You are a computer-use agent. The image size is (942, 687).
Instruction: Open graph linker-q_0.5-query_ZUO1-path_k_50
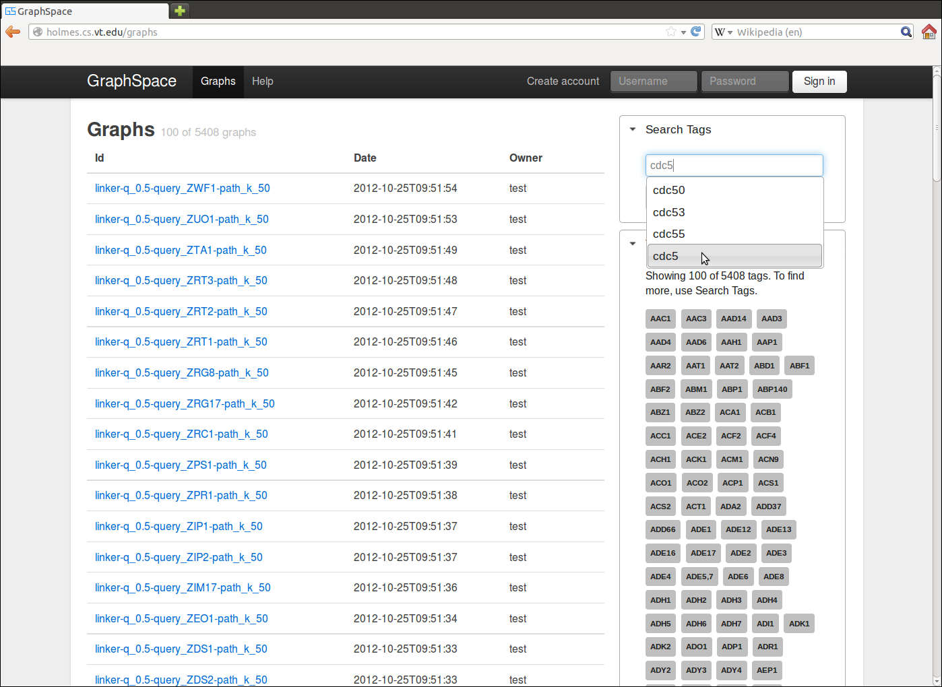pos(182,220)
